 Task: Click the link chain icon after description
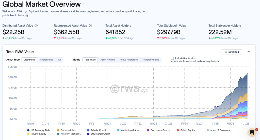click(27, 15)
